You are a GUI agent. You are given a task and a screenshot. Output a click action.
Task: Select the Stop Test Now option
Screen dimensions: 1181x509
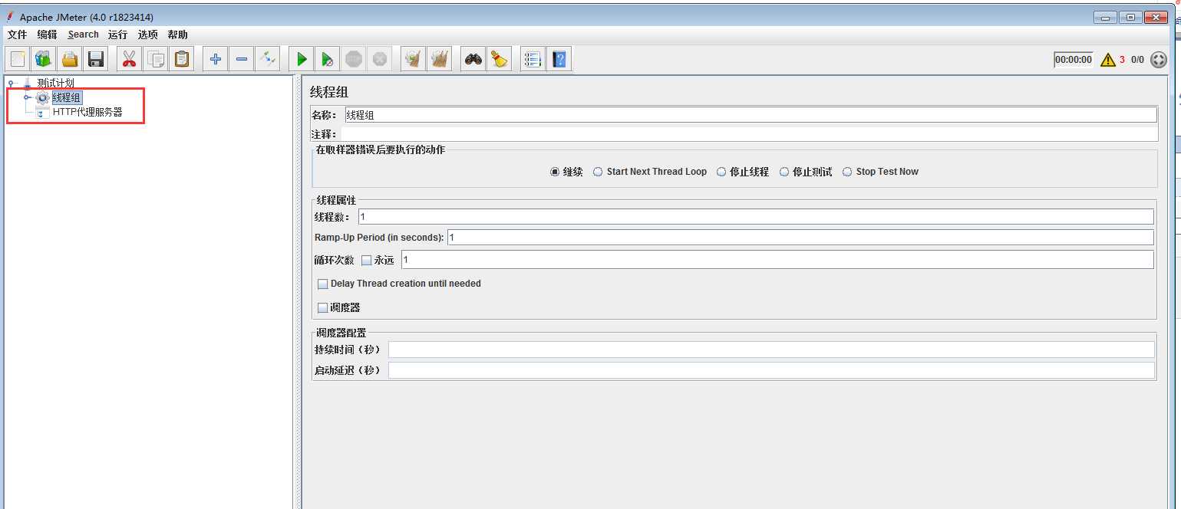point(847,172)
